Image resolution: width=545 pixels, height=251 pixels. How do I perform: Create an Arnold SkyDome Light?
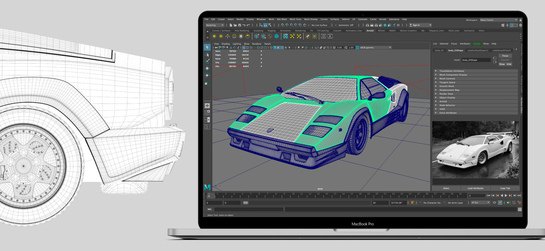pos(234,36)
